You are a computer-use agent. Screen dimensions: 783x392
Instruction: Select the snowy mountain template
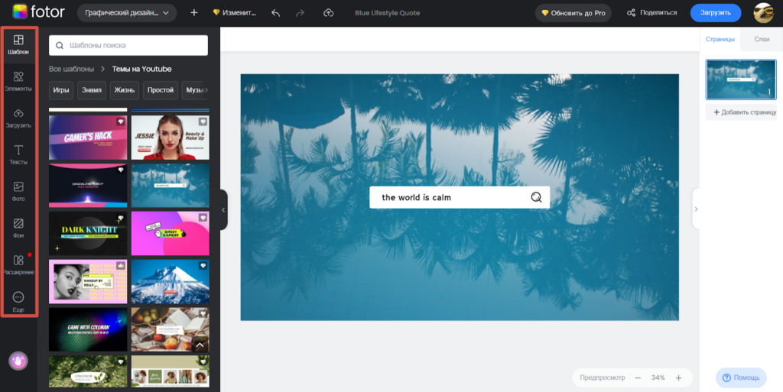tap(171, 281)
